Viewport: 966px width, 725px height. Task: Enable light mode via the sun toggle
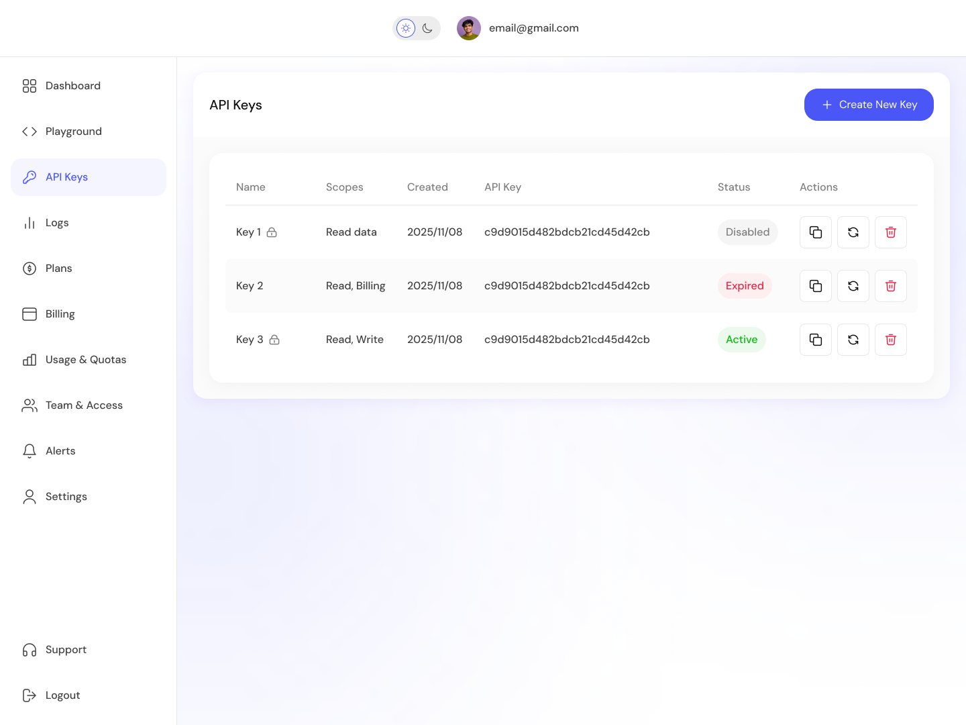pos(405,28)
